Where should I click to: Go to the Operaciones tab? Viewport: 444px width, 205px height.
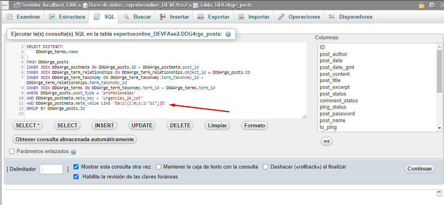[299, 17]
